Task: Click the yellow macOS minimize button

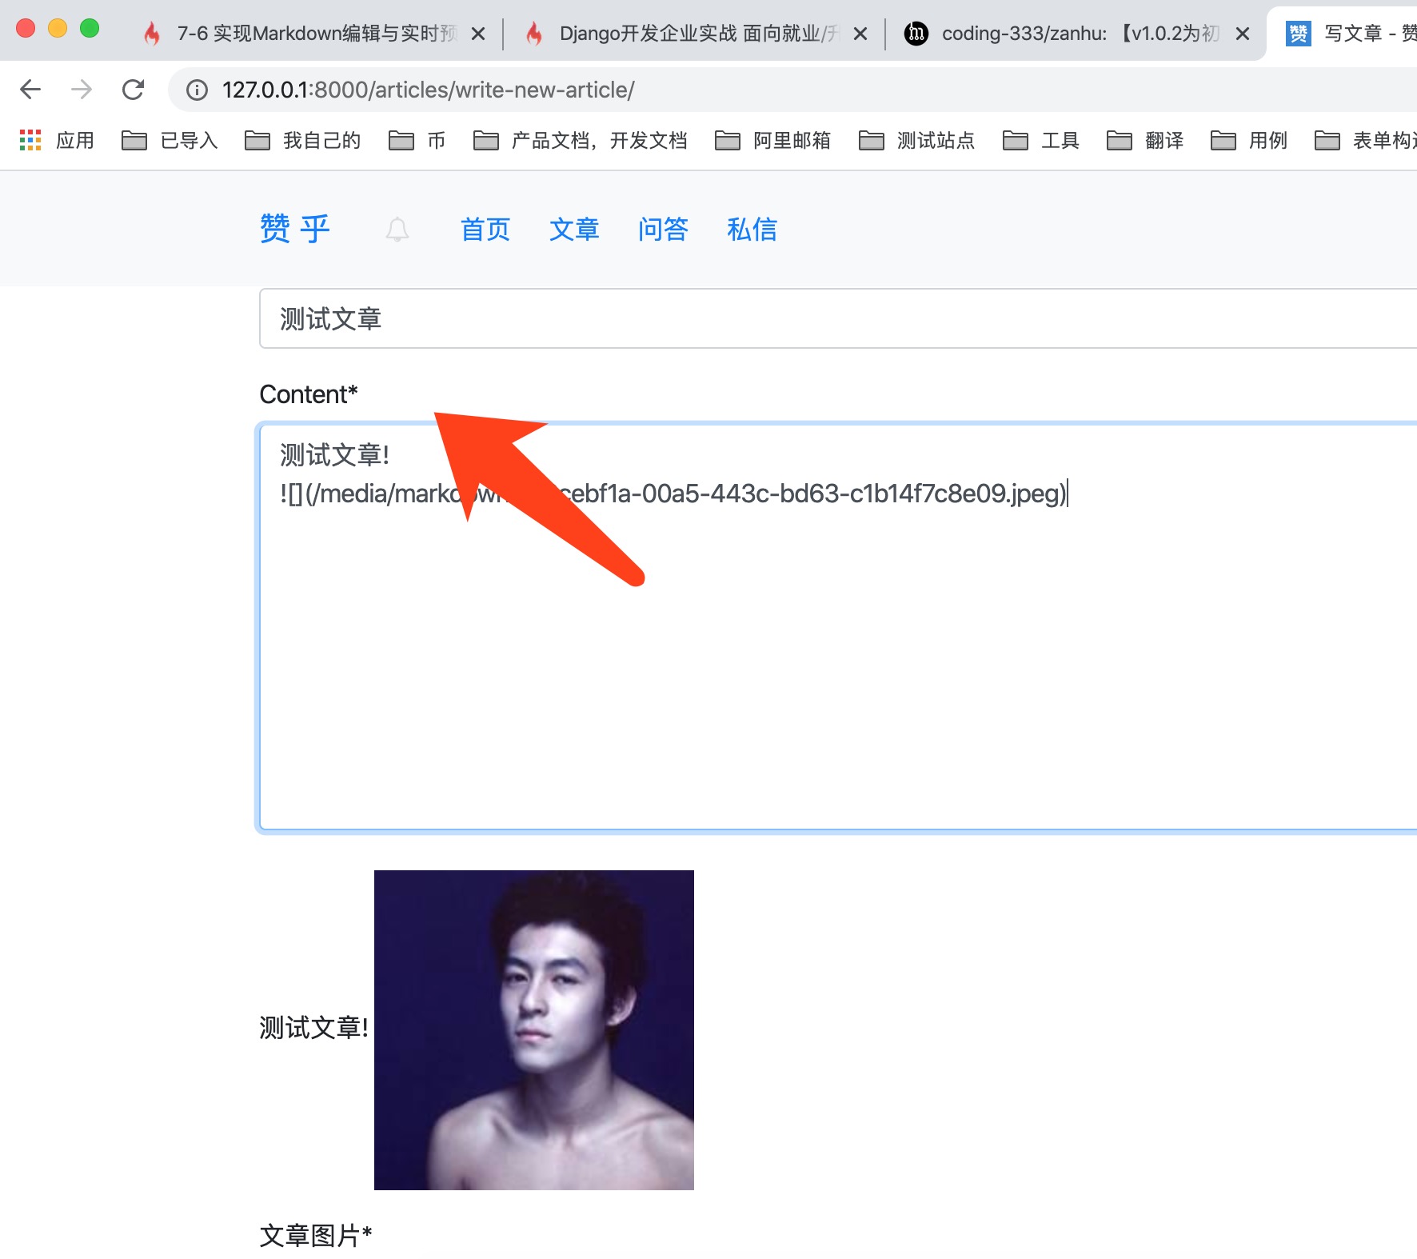Action: point(58,28)
